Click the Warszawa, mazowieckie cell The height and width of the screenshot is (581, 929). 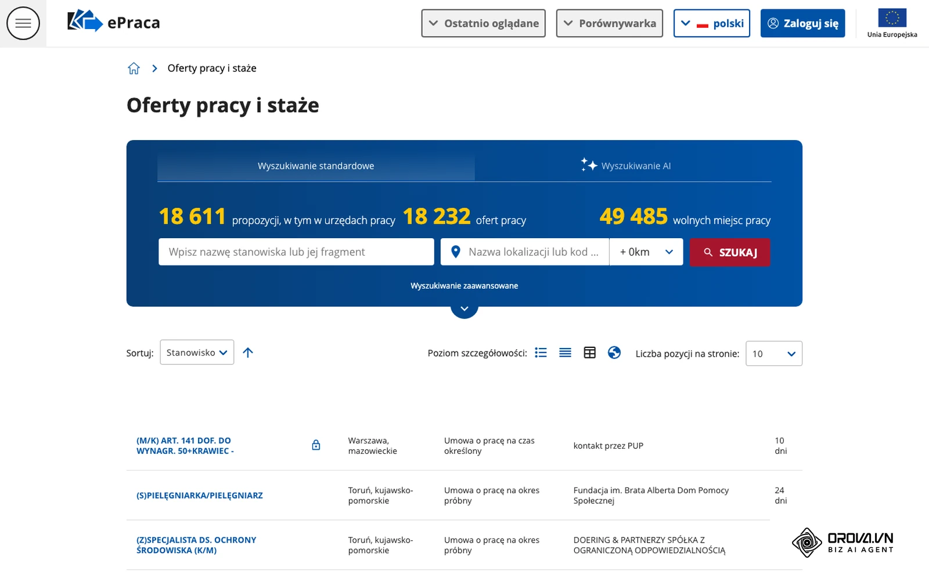(x=373, y=446)
